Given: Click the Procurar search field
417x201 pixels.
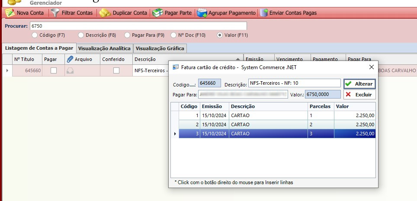Looking at the screenshot, I should pyautogui.click(x=138, y=26).
